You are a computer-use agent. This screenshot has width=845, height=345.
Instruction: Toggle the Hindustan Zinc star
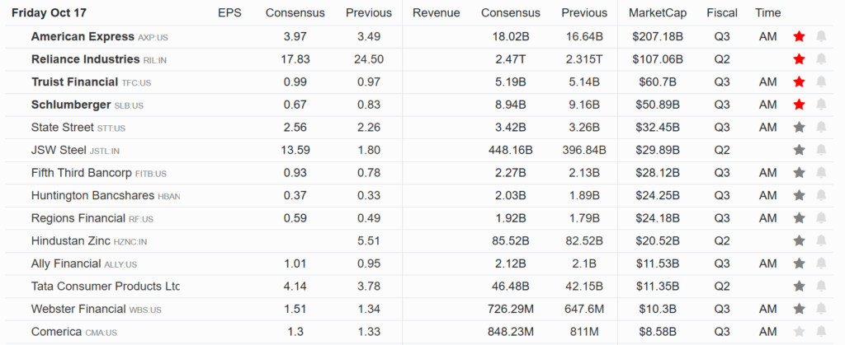tap(798, 240)
